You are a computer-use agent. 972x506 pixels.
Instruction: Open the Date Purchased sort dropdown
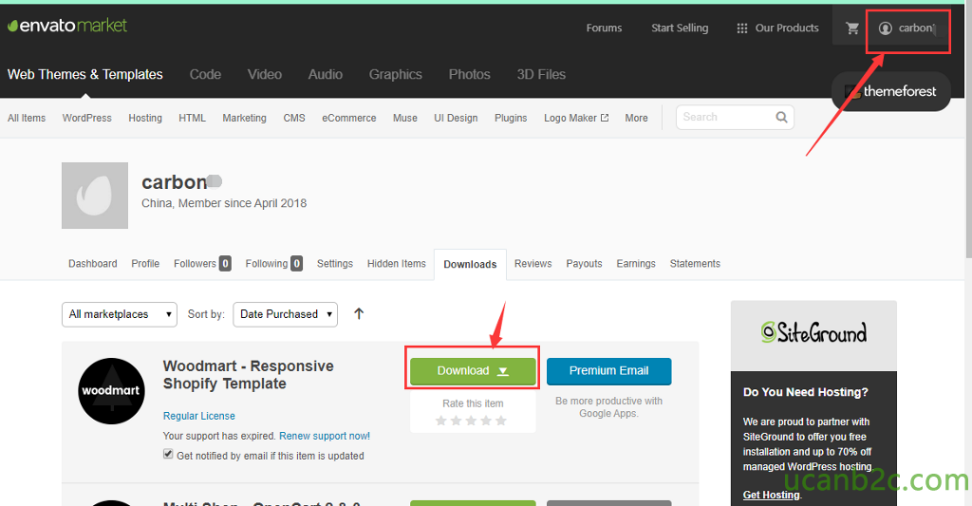(x=285, y=314)
